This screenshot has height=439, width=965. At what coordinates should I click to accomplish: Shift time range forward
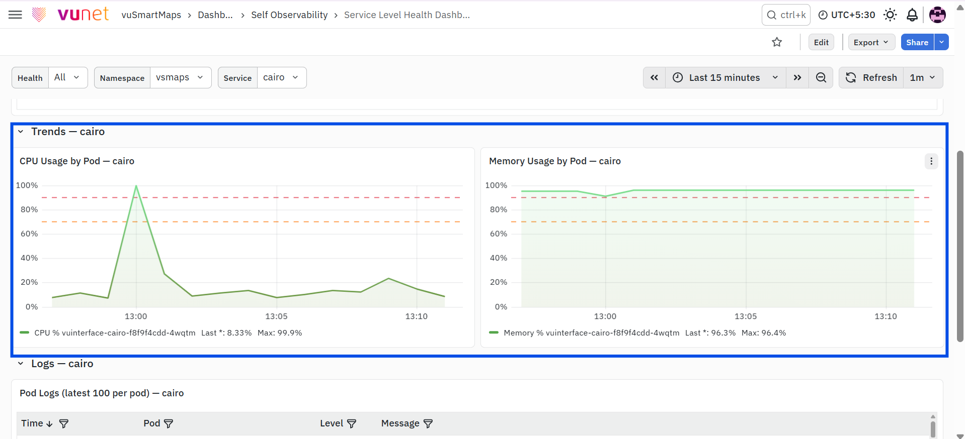tap(797, 77)
